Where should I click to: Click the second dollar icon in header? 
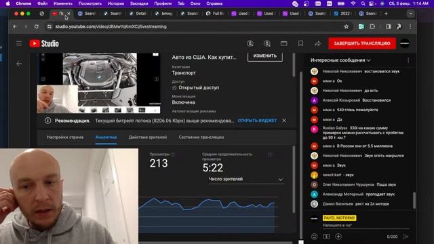(x=267, y=43)
